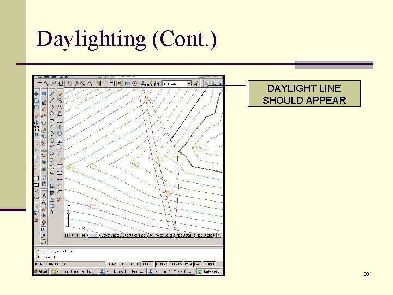Click the horizontal scrollbar left arrow
393x295 pixels.
click(x=219, y=235)
